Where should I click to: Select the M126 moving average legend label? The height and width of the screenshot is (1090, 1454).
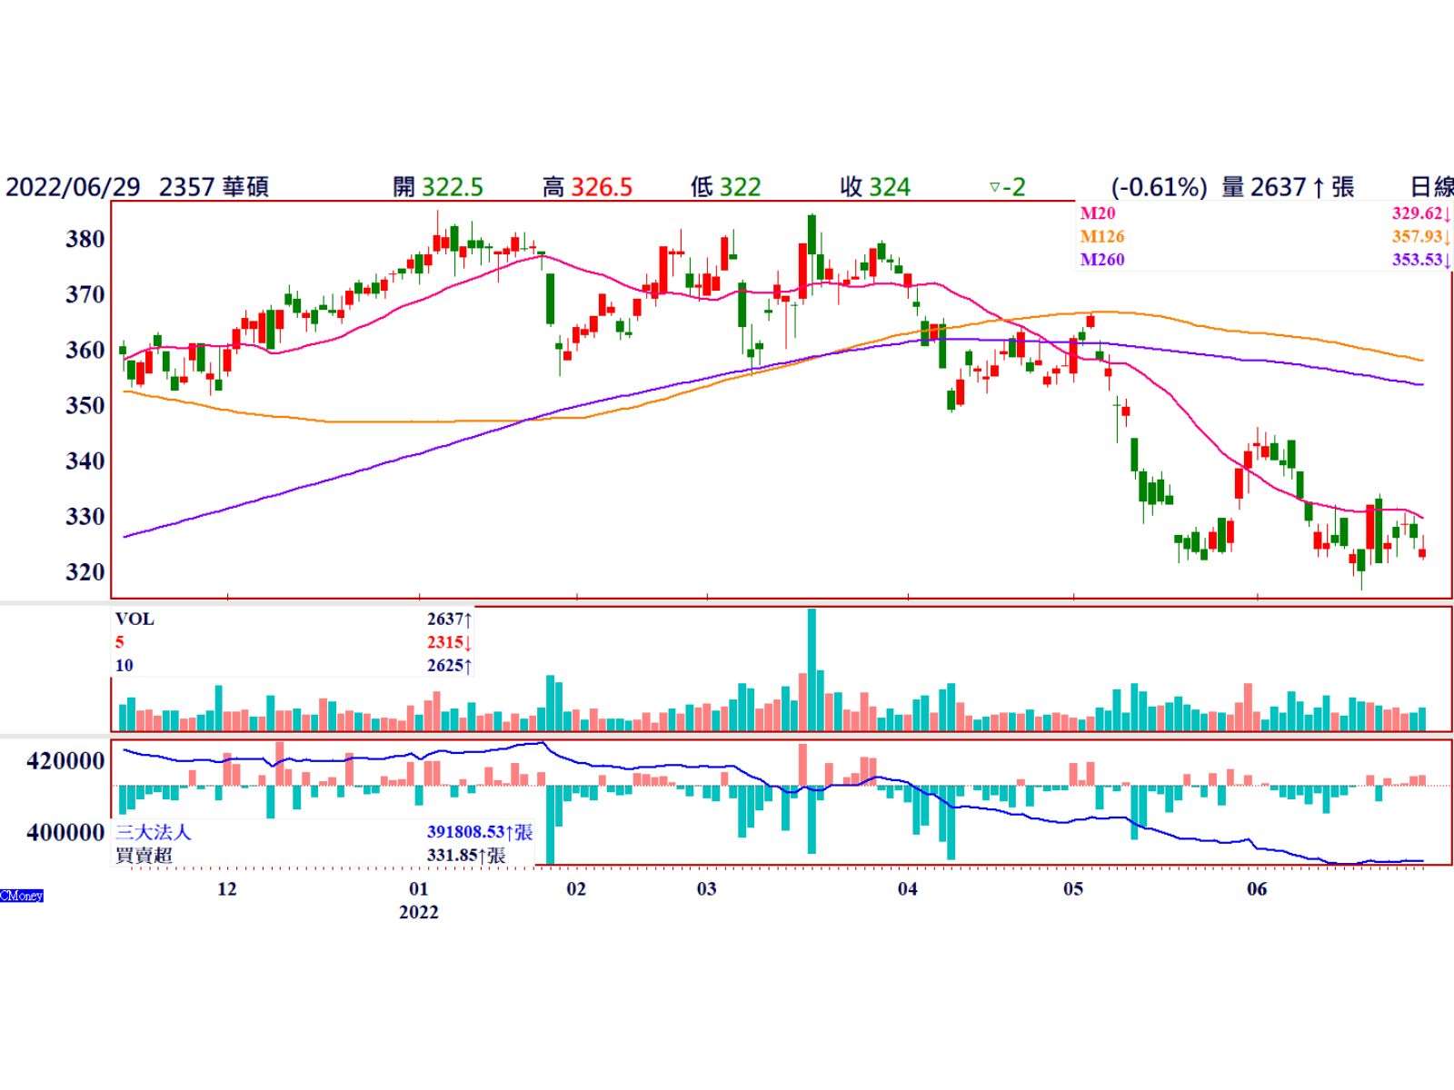coord(1101,236)
